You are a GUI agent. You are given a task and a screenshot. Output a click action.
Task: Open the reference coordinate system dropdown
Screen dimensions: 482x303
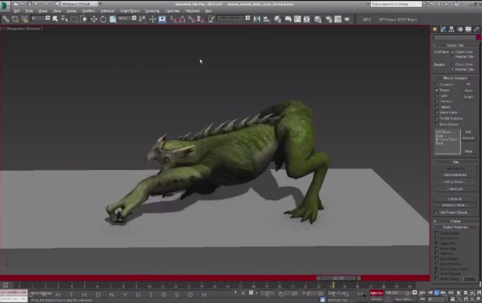coord(127,18)
